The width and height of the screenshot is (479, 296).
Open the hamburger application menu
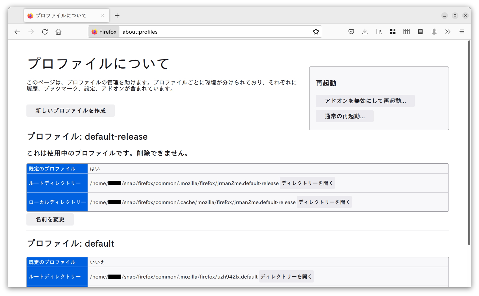[461, 32]
